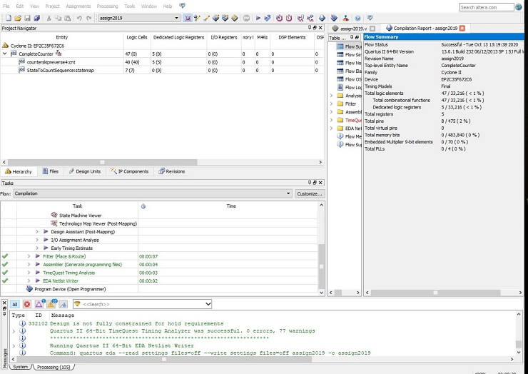Click the New file toolbar icon
The image size is (528, 374).
pyautogui.click(x=9, y=18)
